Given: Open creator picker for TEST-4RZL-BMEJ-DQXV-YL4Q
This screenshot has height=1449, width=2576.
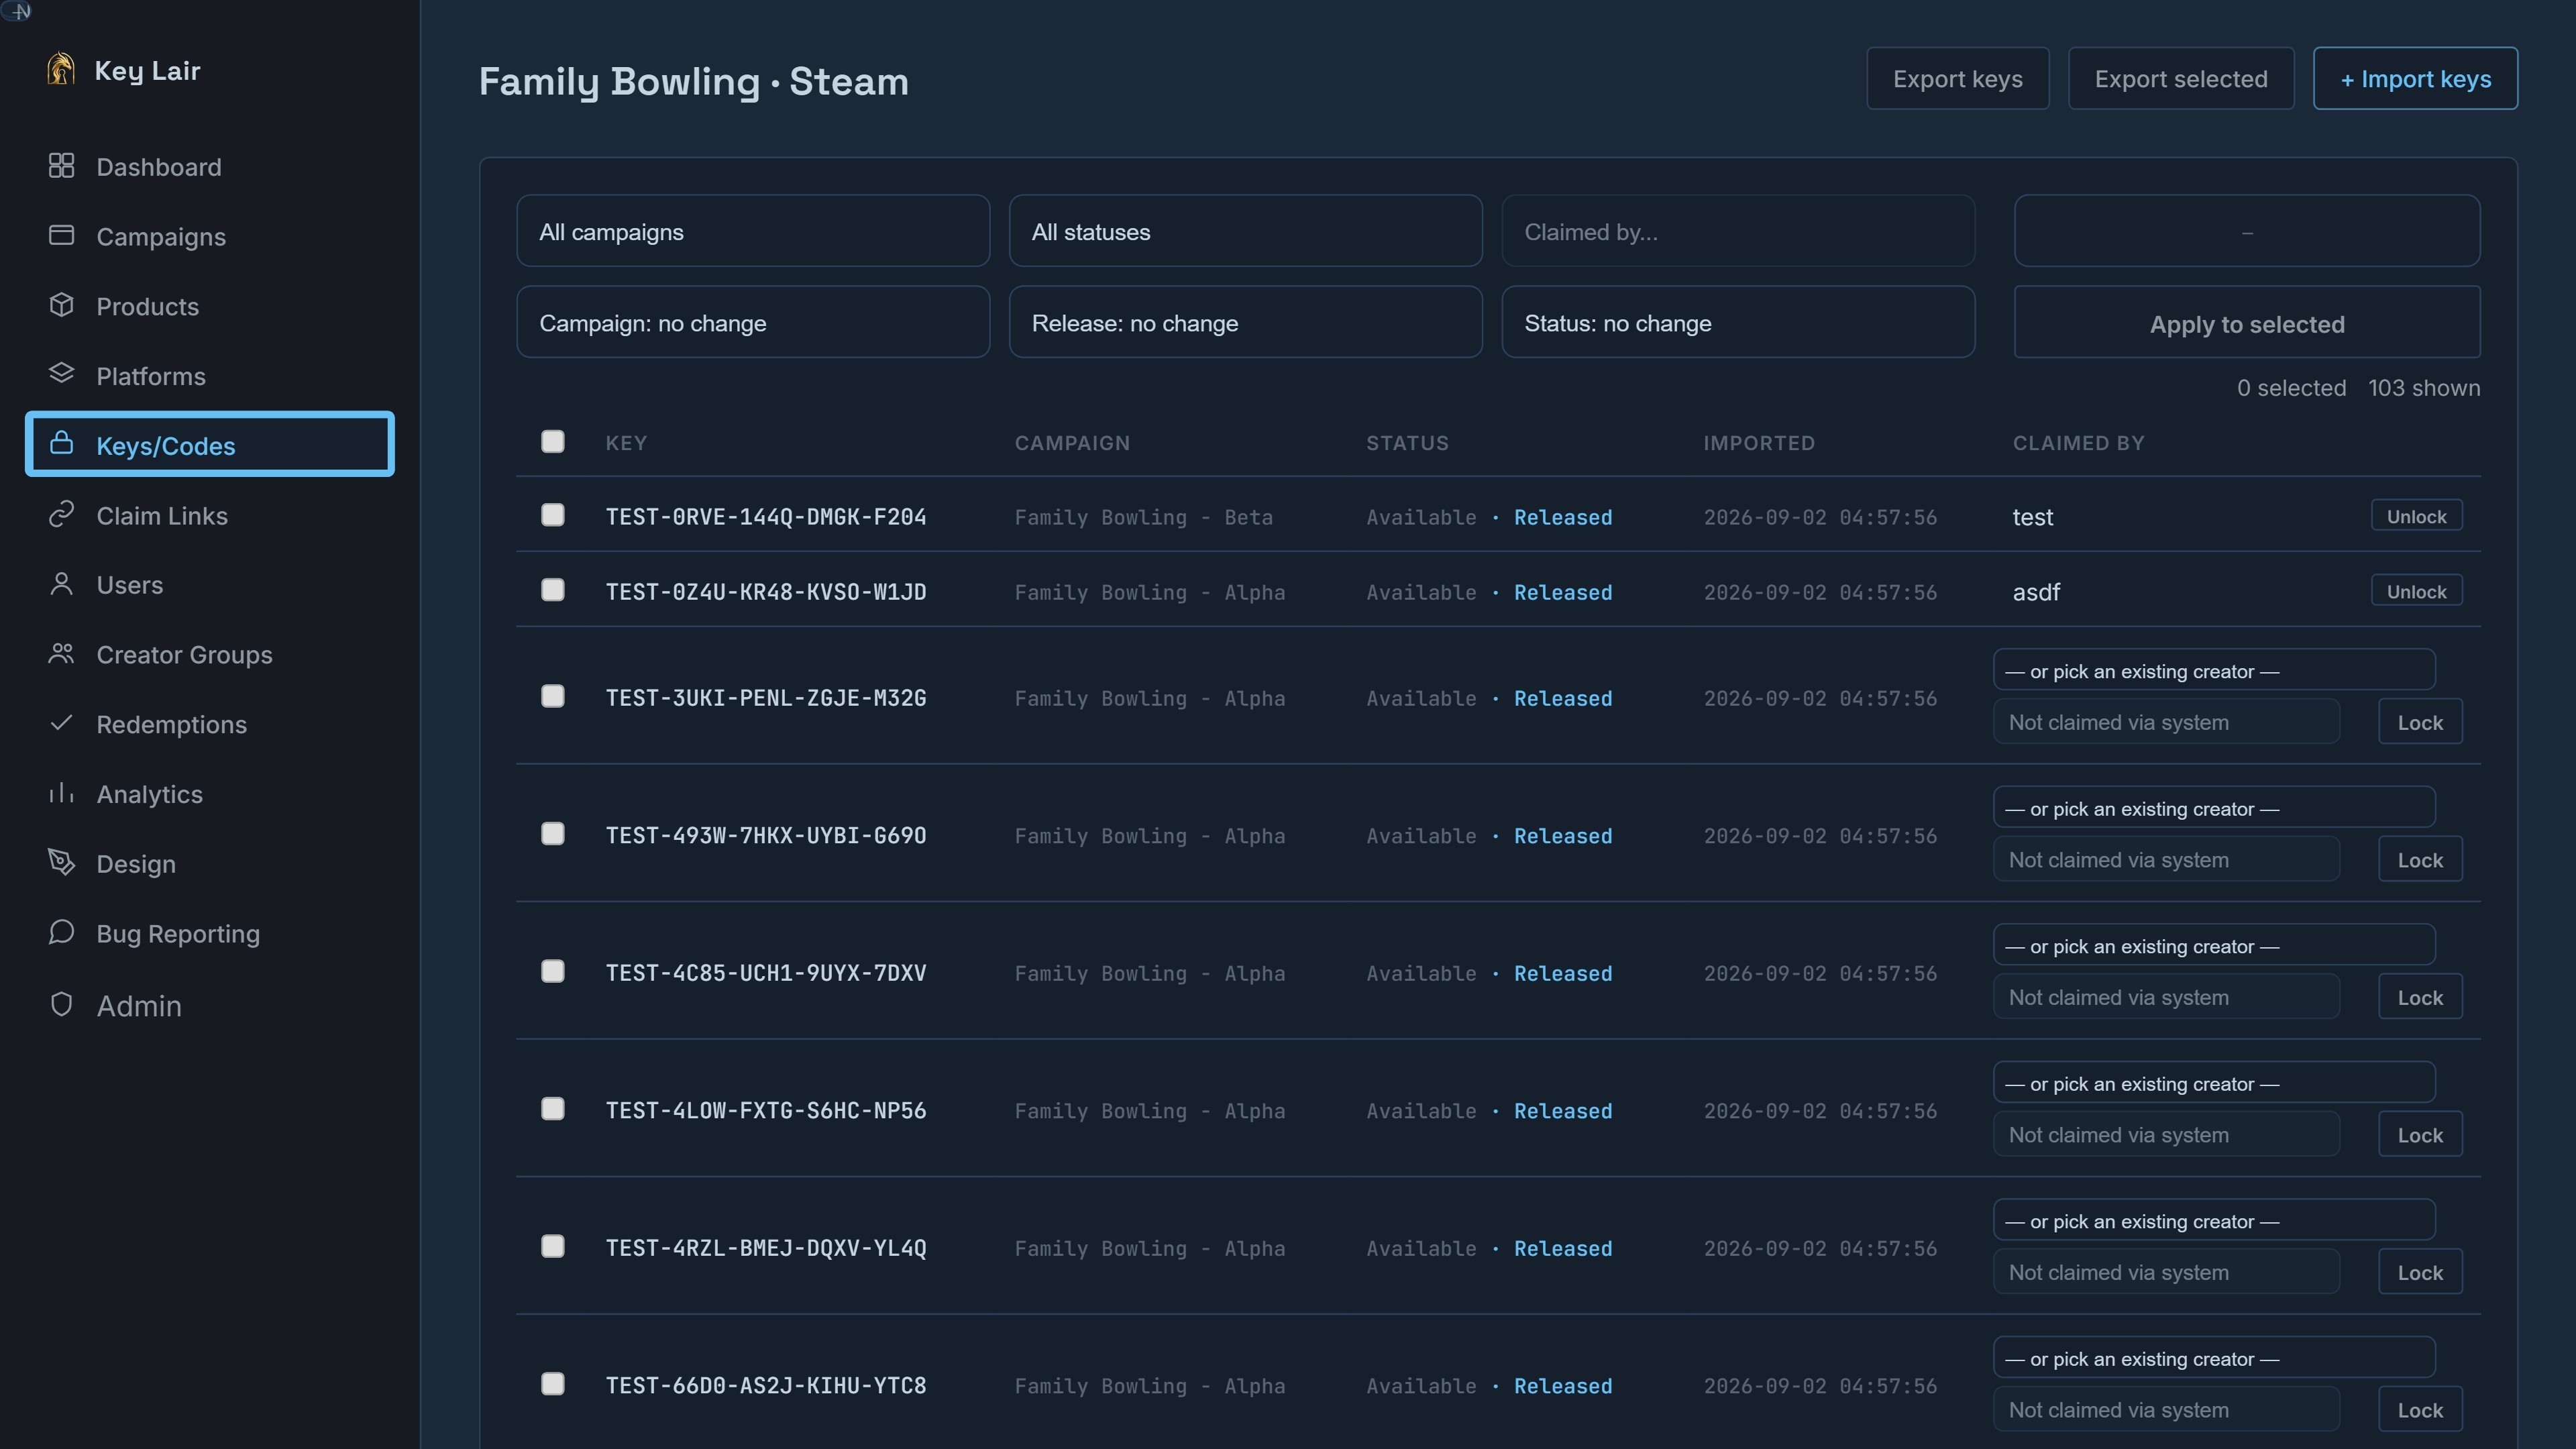Looking at the screenshot, I should (x=2214, y=1220).
